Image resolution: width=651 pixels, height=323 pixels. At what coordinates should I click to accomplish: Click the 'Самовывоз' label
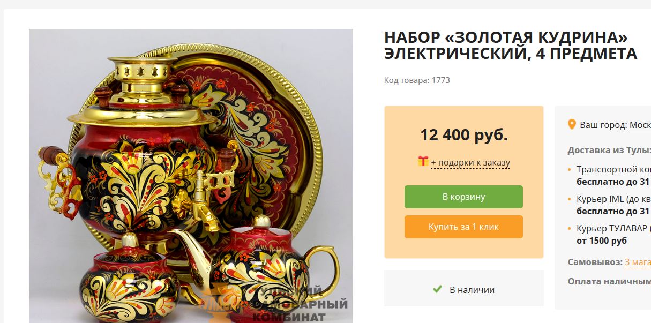pyautogui.click(x=595, y=262)
